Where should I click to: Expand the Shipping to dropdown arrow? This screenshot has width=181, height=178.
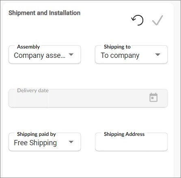(x=158, y=55)
